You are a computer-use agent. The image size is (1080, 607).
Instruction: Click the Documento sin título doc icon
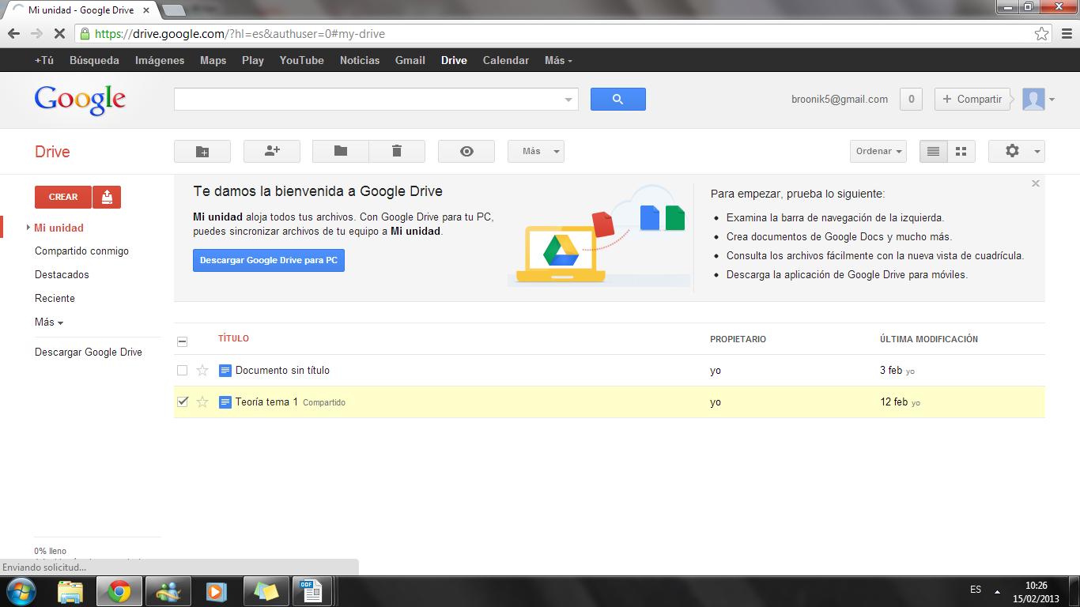click(225, 370)
